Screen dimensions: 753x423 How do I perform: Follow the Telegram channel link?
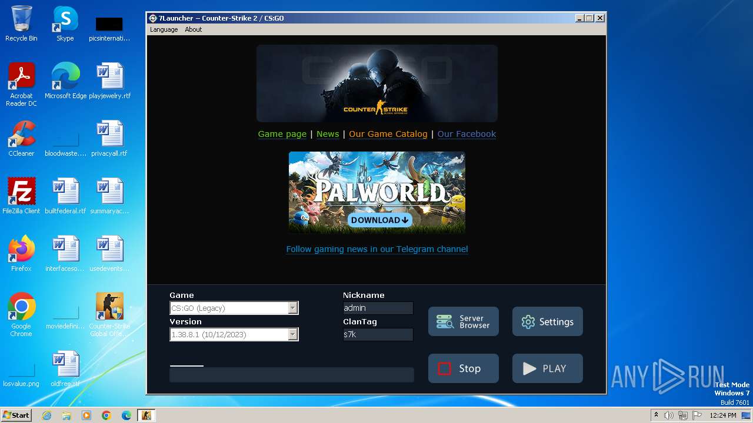click(x=377, y=249)
